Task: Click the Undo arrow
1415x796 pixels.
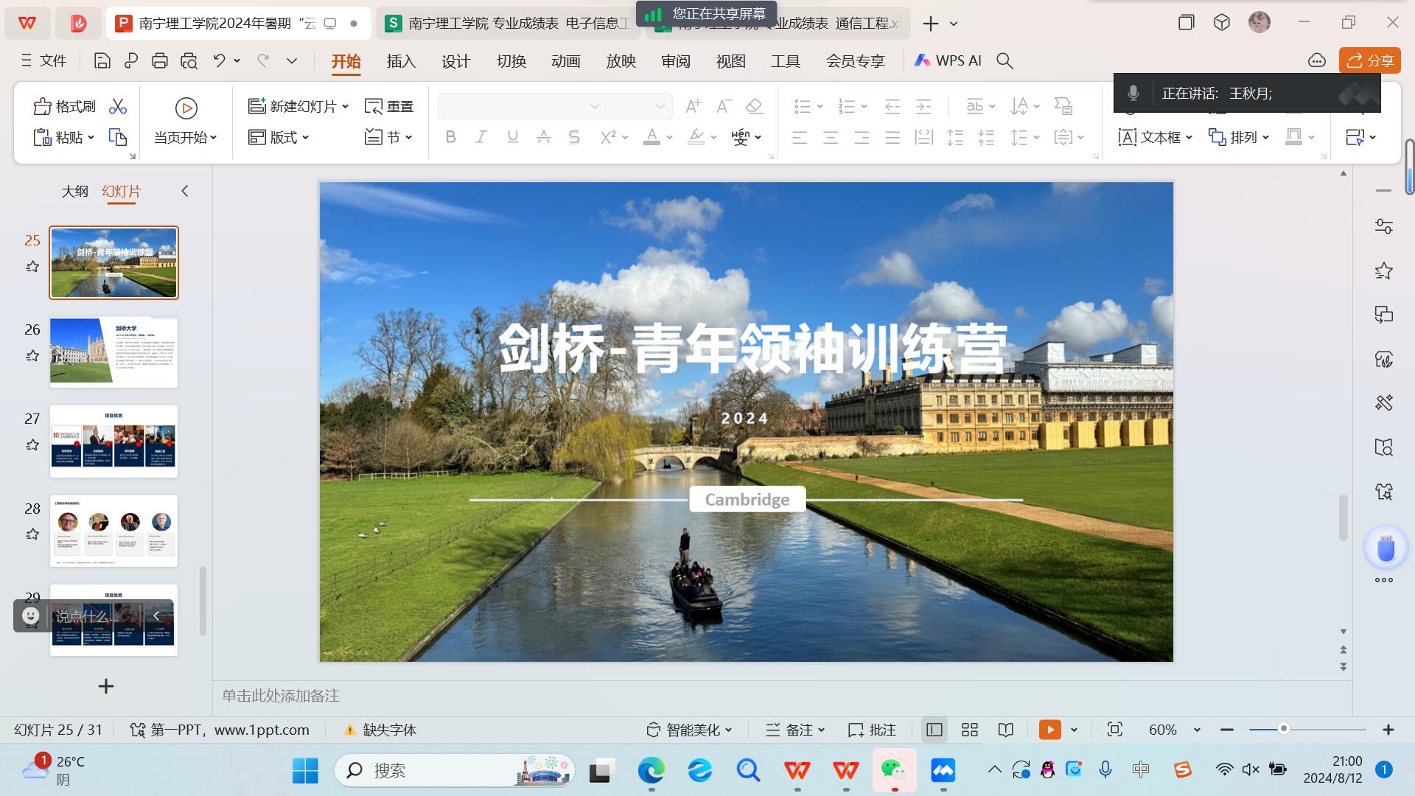Action: 219,60
